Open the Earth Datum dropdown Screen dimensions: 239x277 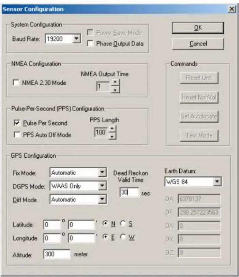(x=217, y=181)
